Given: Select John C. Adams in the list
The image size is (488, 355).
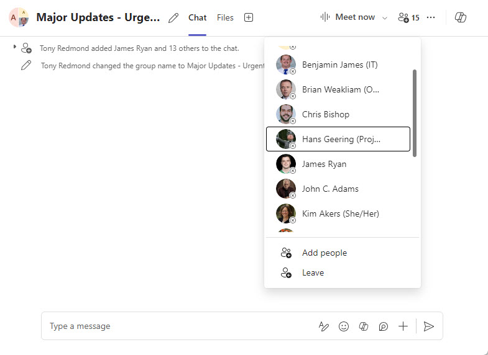Looking at the screenshot, I should tap(338, 189).
